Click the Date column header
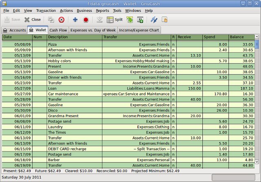261x182 pixels. click(17, 37)
